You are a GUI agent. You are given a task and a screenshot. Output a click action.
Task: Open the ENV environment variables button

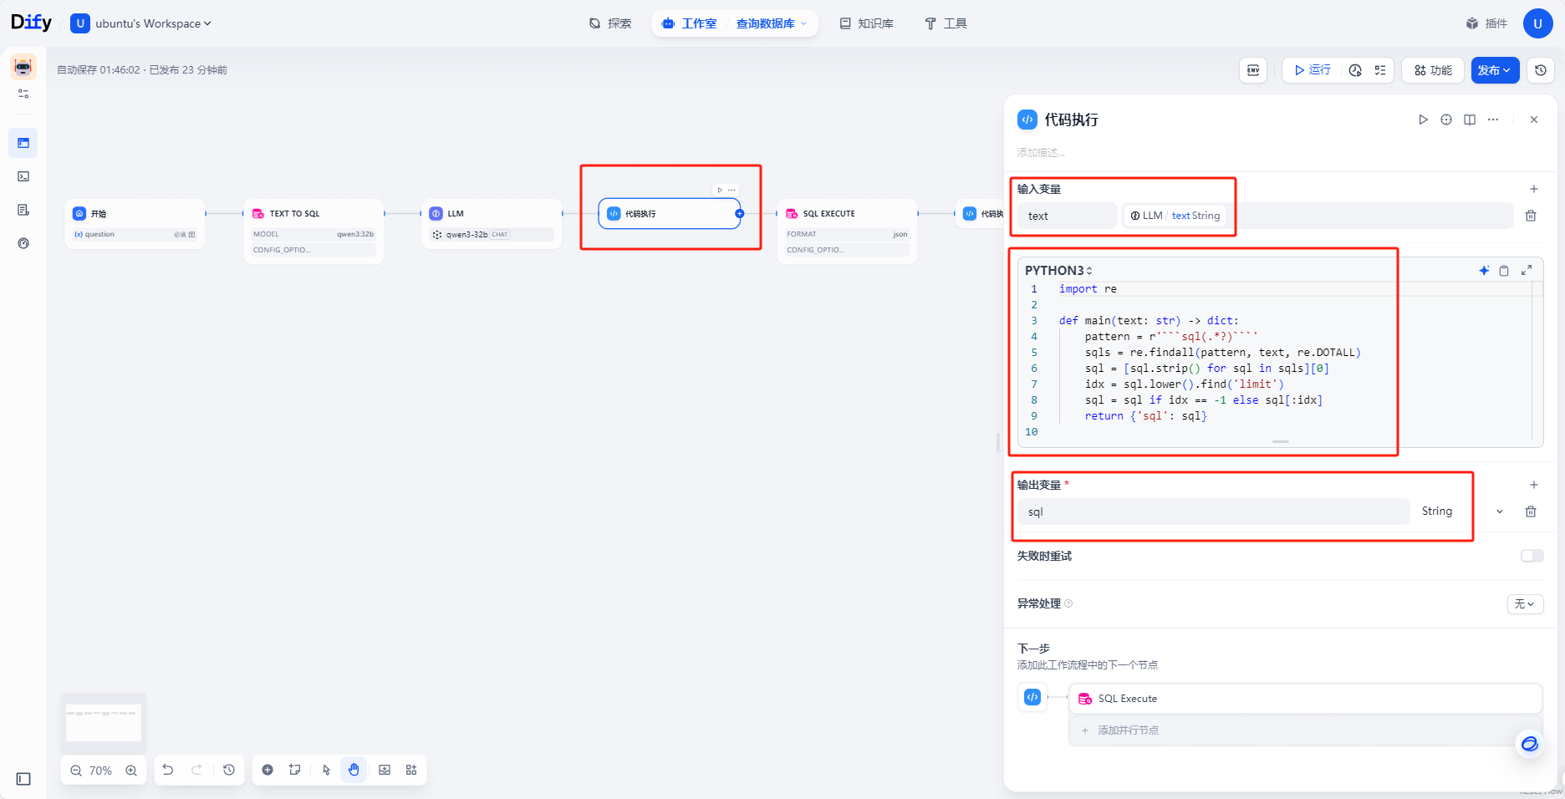pos(1253,70)
